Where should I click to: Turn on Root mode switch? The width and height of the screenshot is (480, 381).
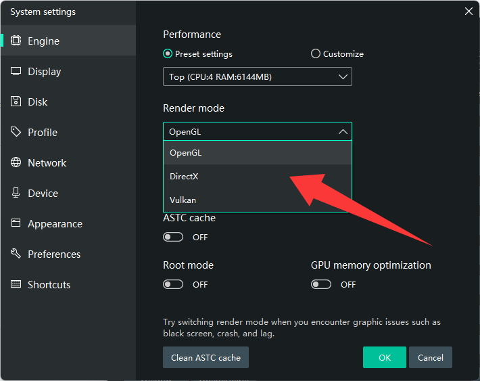(x=173, y=285)
